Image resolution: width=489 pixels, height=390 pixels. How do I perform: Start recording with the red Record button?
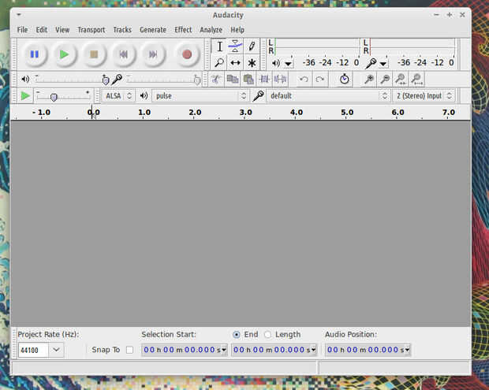187,54
